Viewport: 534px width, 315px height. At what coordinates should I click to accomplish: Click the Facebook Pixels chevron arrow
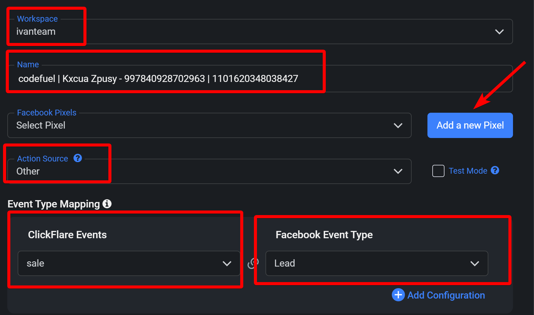coord(398,126)
